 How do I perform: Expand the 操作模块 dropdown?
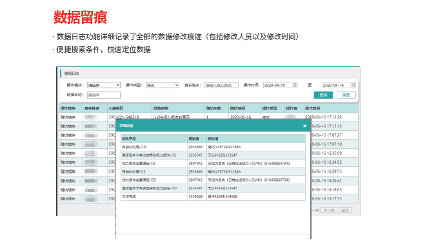click(x=103, y=85)
